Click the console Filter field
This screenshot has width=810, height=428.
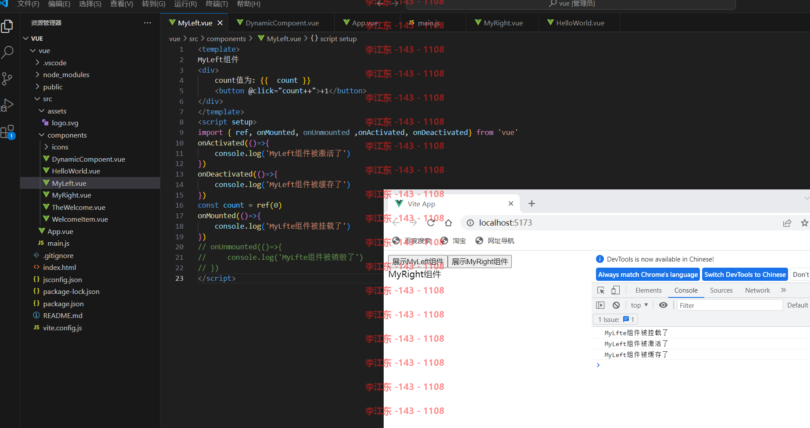pyautogui.click(x=729, y=305)
